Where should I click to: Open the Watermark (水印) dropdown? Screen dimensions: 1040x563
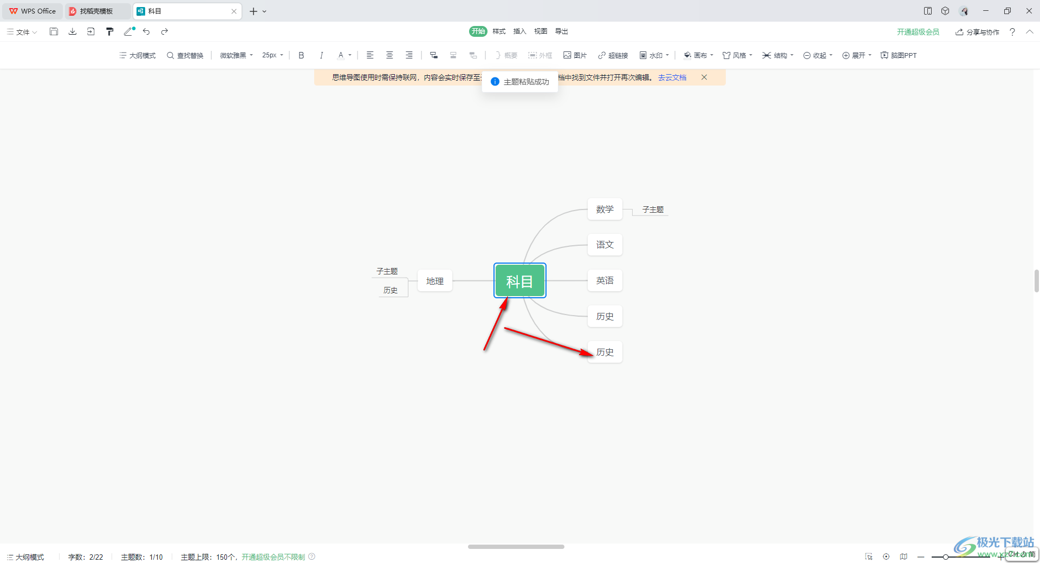click(654, 55)
